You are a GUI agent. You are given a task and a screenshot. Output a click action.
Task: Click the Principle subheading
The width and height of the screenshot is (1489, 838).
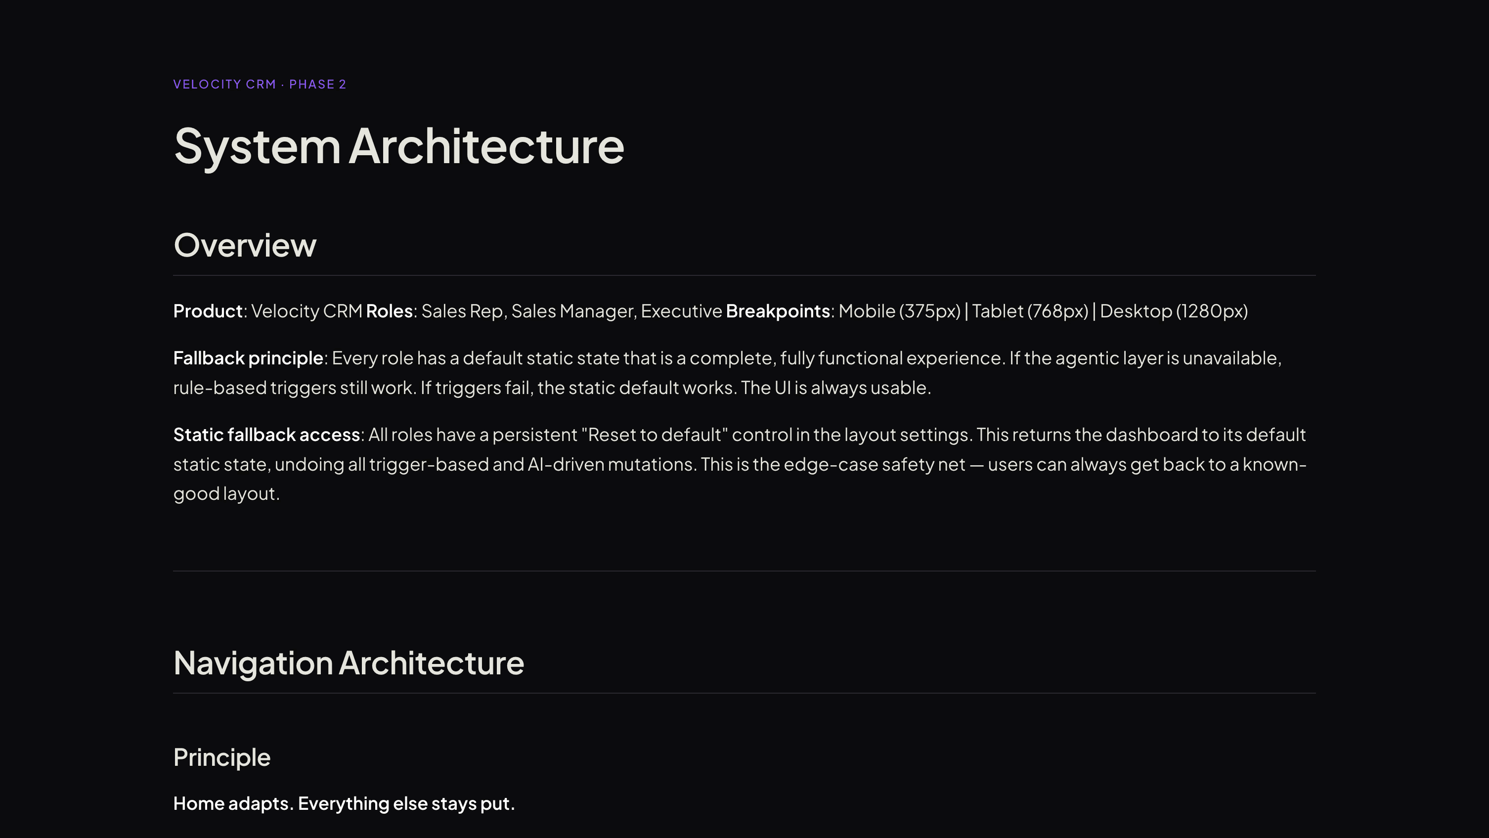pyautogui.click(x=222, y=757)
